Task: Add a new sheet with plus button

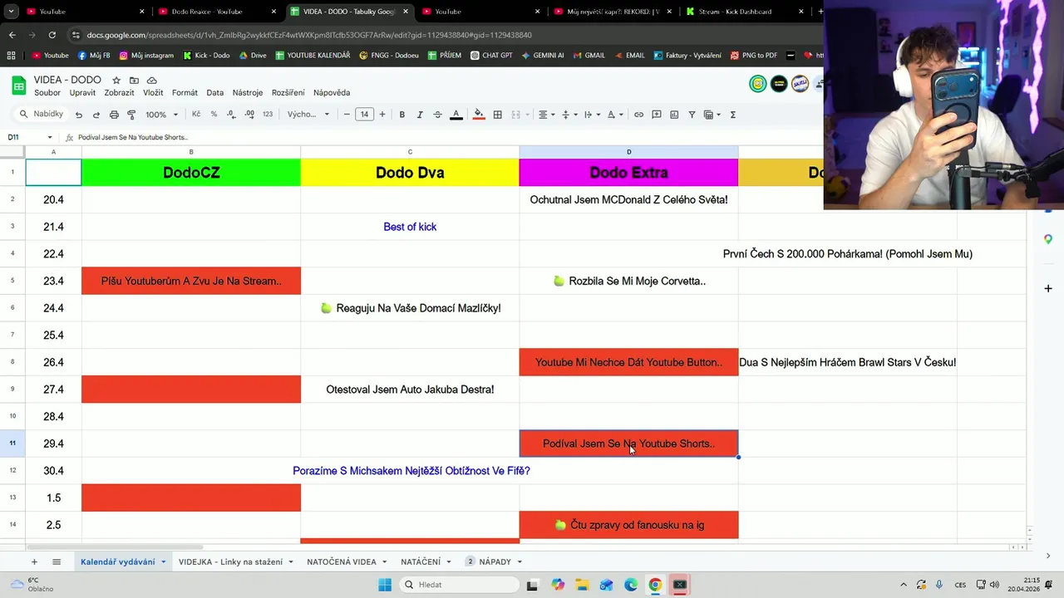Action: 34,562
